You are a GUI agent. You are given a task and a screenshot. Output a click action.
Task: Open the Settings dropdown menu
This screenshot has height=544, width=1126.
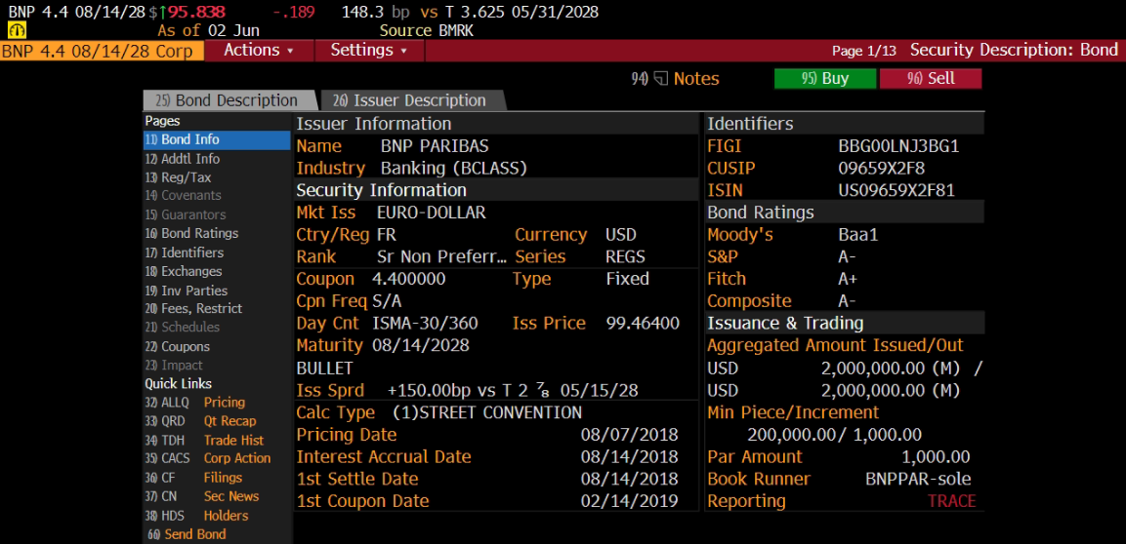click(369, 50)
